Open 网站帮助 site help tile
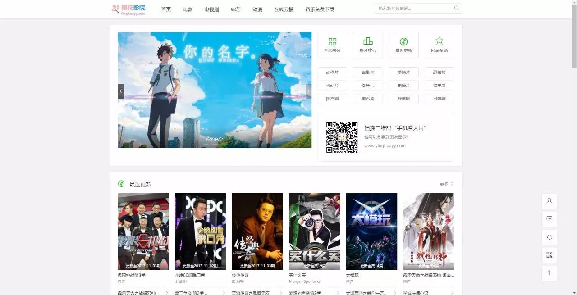 pos(440,45)
